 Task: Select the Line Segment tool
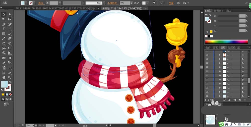(10, 29)
